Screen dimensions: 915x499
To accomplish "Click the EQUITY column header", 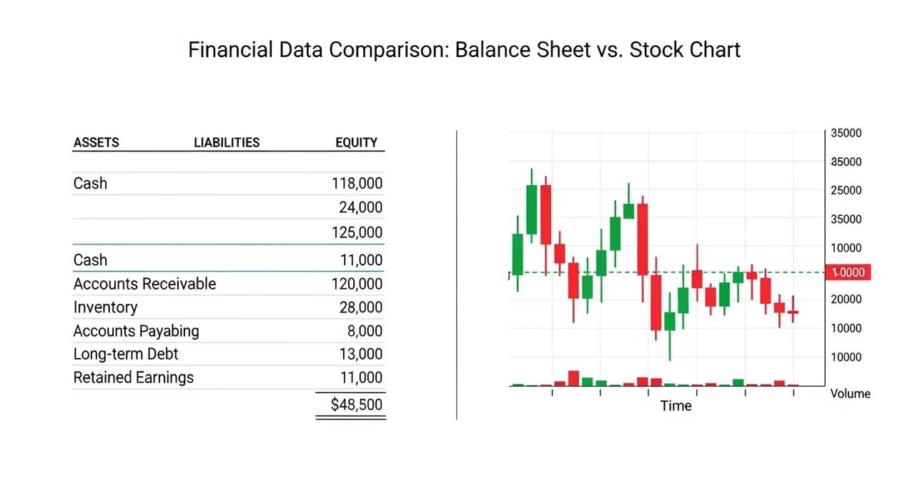I will [356, 142].
